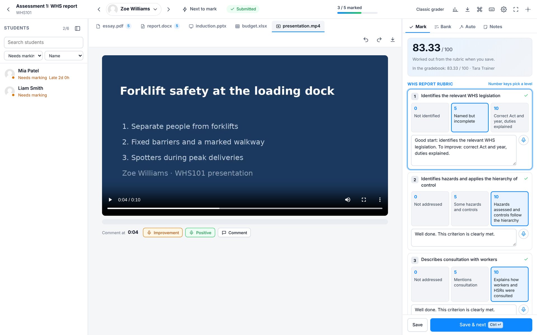Go to previous student chevron
Image resolution: width=537 pixels, height=335 pixels.
coord(99,9)
